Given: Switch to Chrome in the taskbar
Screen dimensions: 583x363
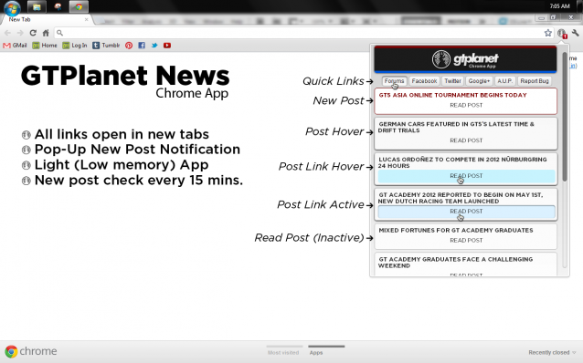Looking at the screenshot, I should pos(79,6).
